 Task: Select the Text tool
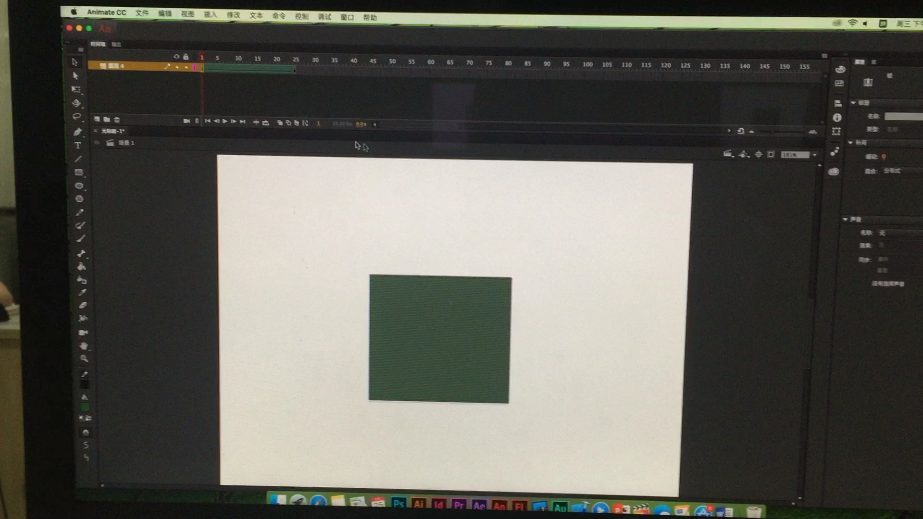(77, 145)
